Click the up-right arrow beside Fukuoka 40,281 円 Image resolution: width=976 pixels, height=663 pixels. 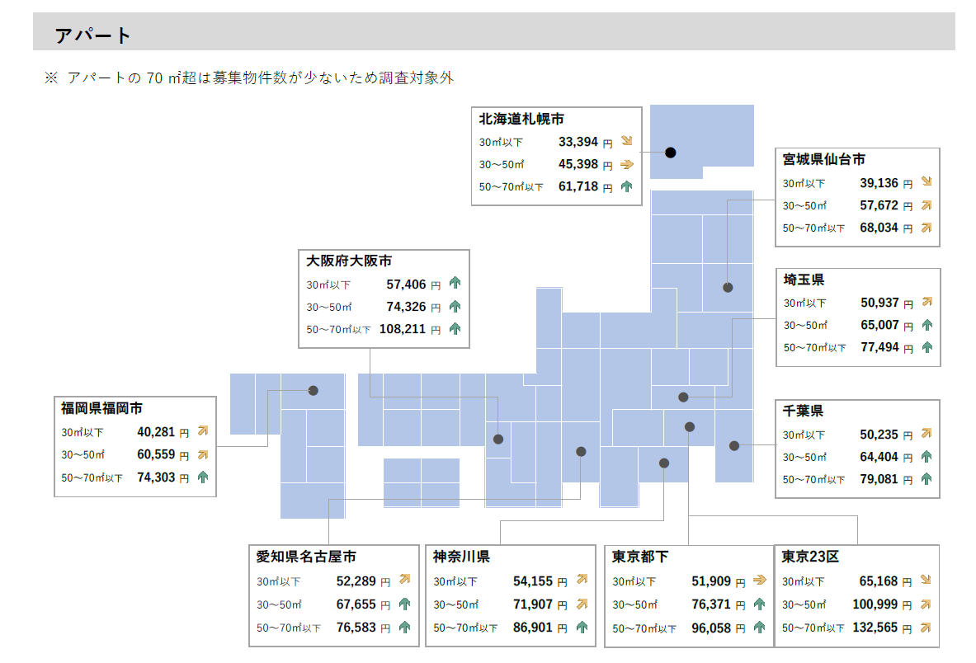click(203, 431)
